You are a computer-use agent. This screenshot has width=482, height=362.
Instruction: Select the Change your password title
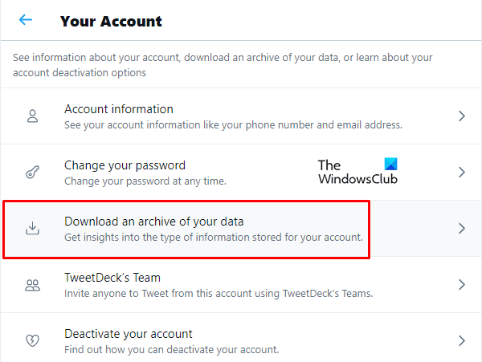point(125,165)
